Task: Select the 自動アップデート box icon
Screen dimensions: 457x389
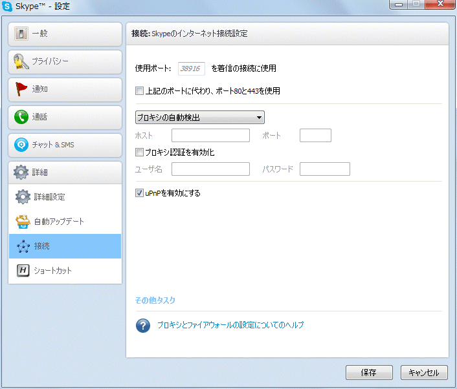Action: click(23, 222)
